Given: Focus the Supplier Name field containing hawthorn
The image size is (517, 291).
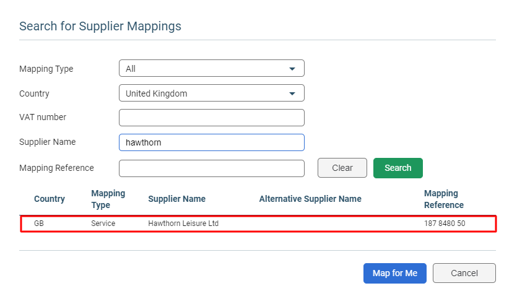Looking at the screenshot, I should click(211, 142).
